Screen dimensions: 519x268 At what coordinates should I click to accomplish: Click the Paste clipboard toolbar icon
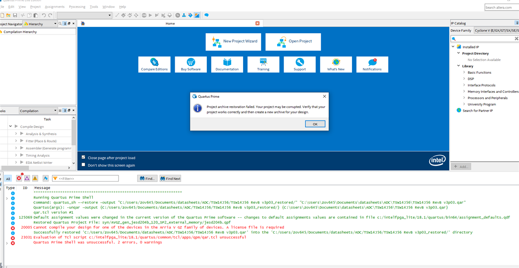click(35, 15)
